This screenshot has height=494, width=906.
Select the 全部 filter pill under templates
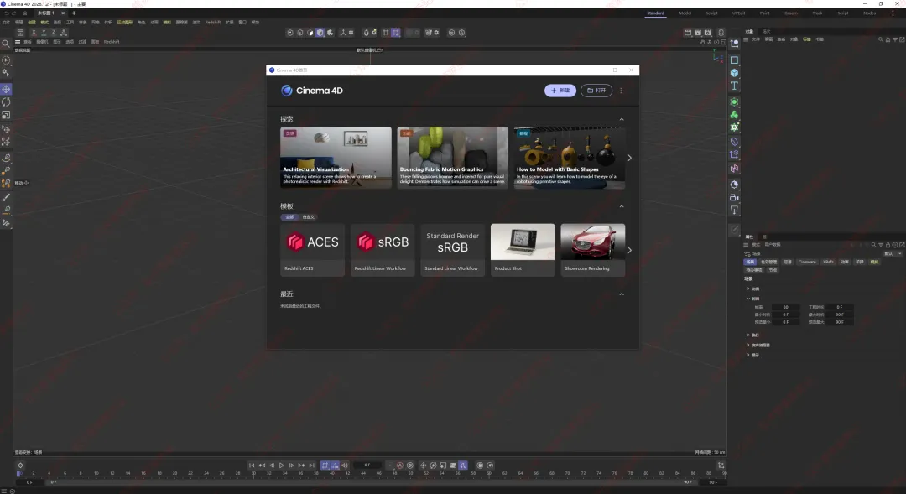coord(289,217)
